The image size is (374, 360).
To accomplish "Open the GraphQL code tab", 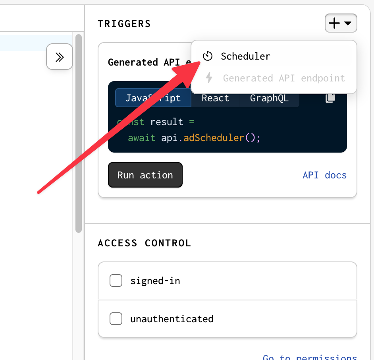I will [x=269, y=98].
